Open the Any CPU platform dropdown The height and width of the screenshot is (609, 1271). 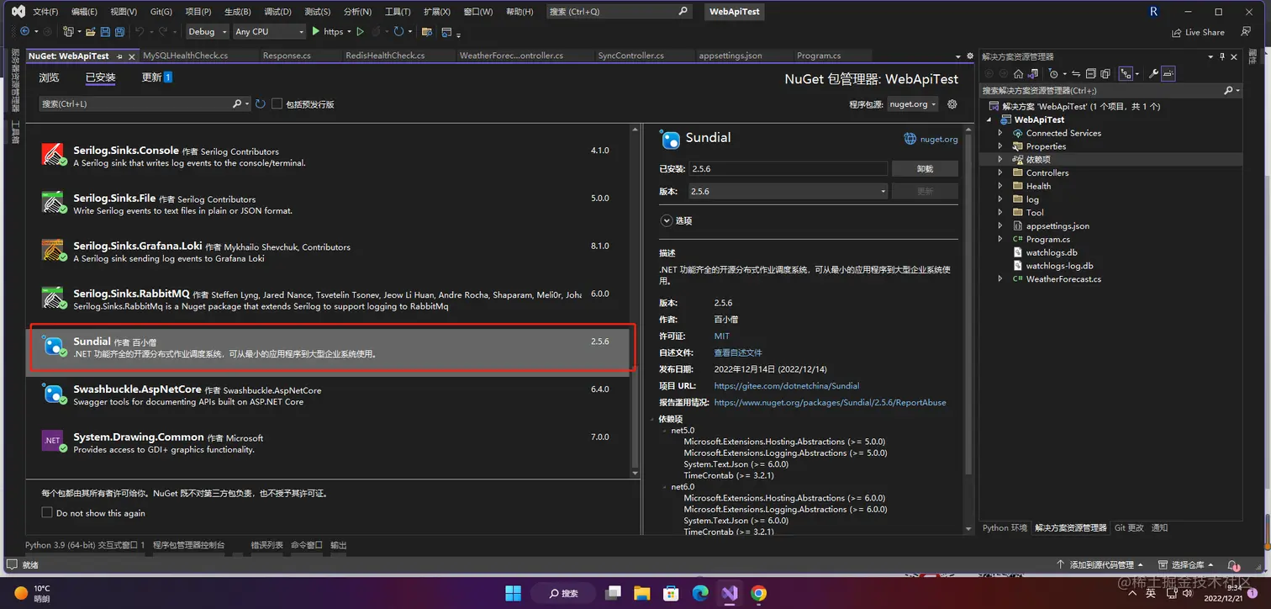pyautogui.click(x=269, y=32)
